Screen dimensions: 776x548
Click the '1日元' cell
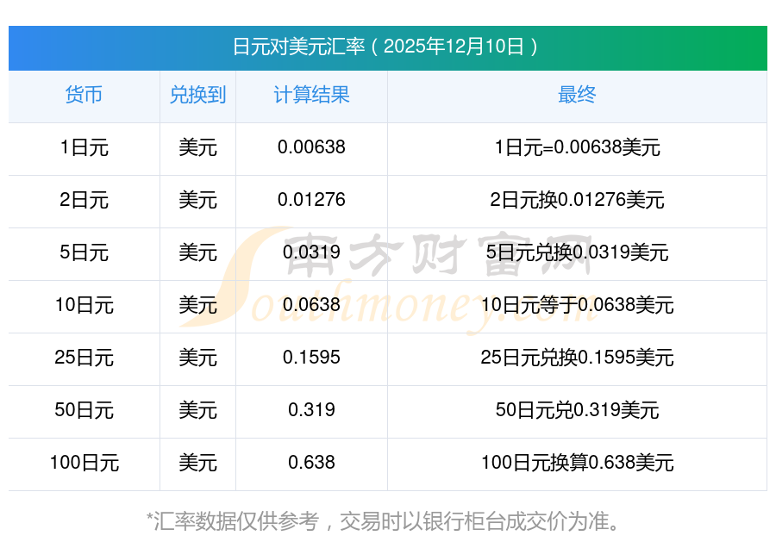coord(84,147)
